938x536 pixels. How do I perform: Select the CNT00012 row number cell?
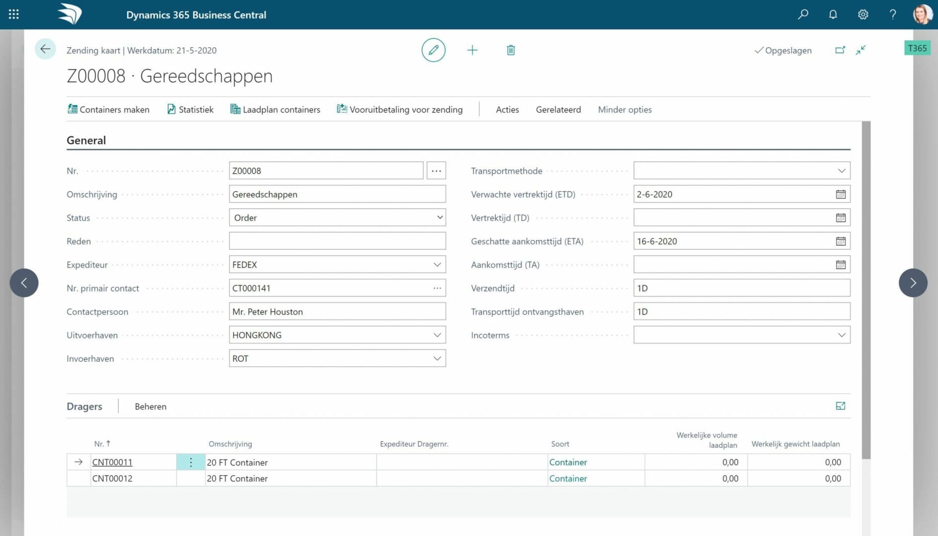[133, 478]
